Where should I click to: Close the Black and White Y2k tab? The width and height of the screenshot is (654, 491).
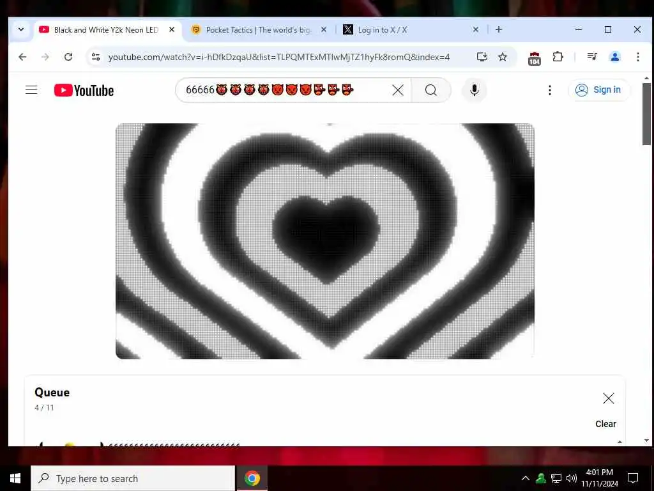[x=171, y=29]
